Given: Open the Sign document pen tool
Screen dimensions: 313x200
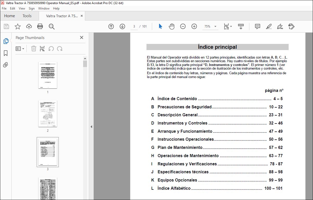Looking at the screenshot, I should [x=280, y=26].
